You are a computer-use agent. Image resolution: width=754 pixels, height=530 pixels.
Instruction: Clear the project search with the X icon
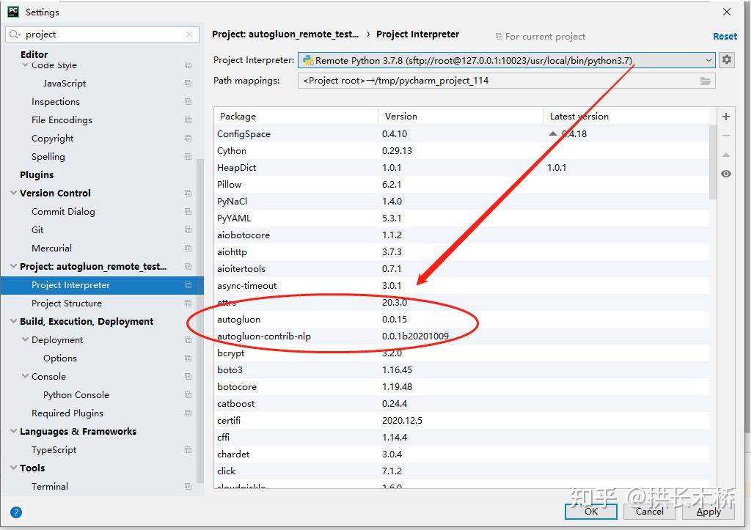tap(188, 34)
